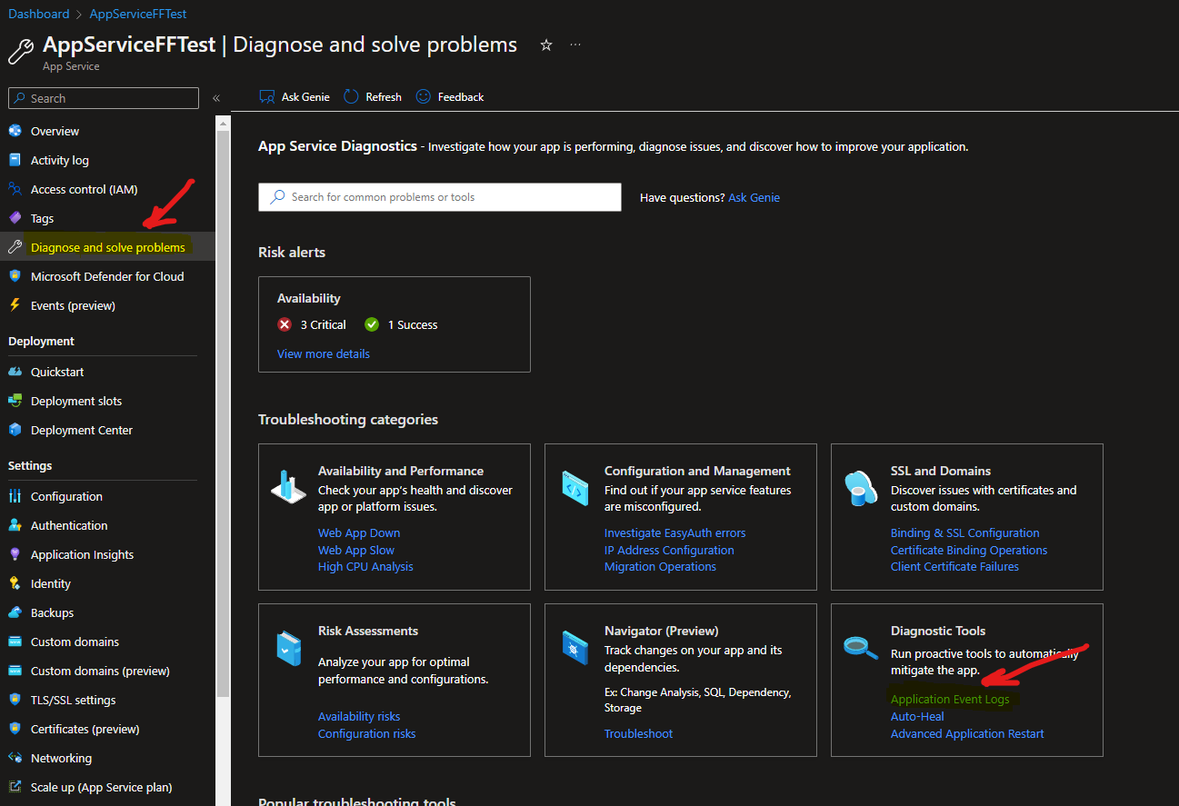Image resolution: width=1179 pixels, height=806 pixels.
Task: Favorite this page with the star icon
Action: (546, 45)
